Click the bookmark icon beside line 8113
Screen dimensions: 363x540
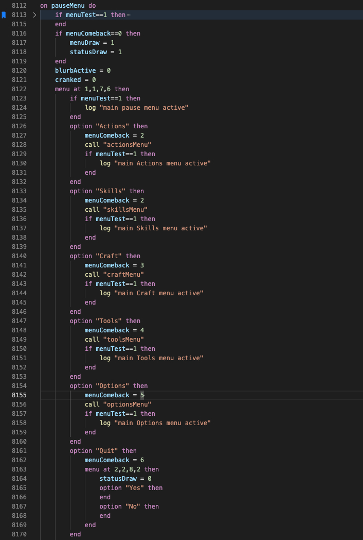click(4, 15)
